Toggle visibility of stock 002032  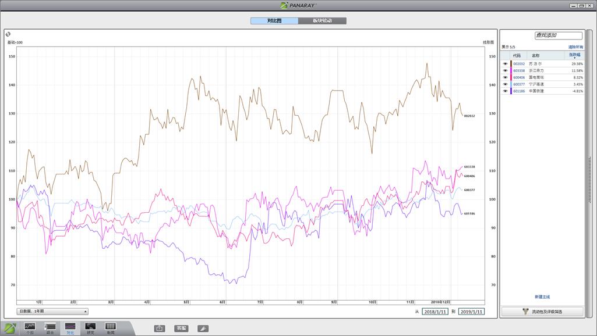tap(505, 64)
